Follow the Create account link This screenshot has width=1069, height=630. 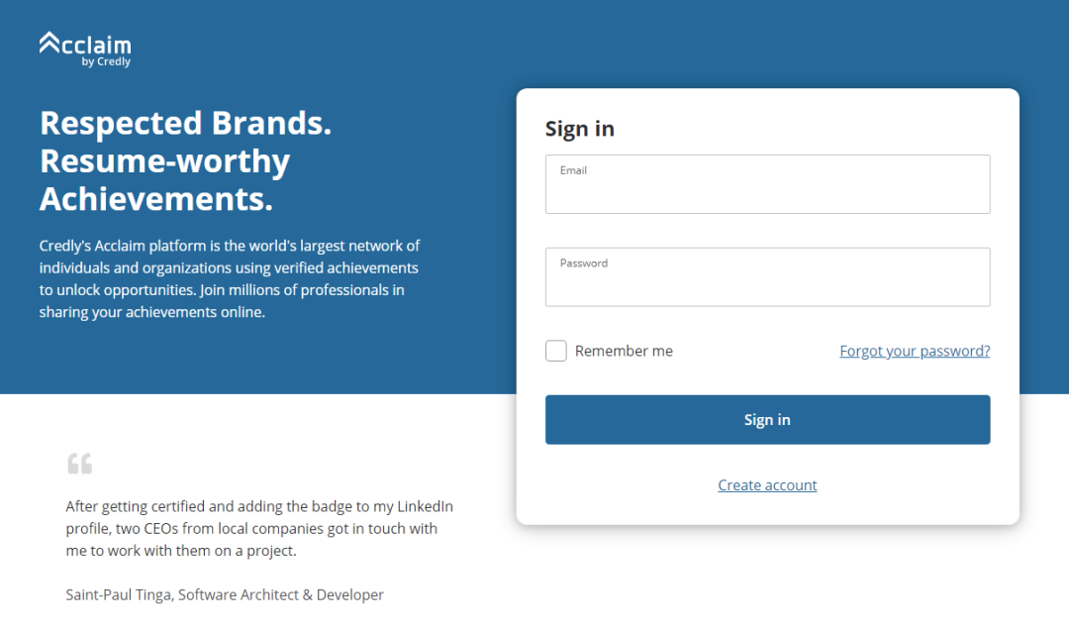click(x=767, y=485)
